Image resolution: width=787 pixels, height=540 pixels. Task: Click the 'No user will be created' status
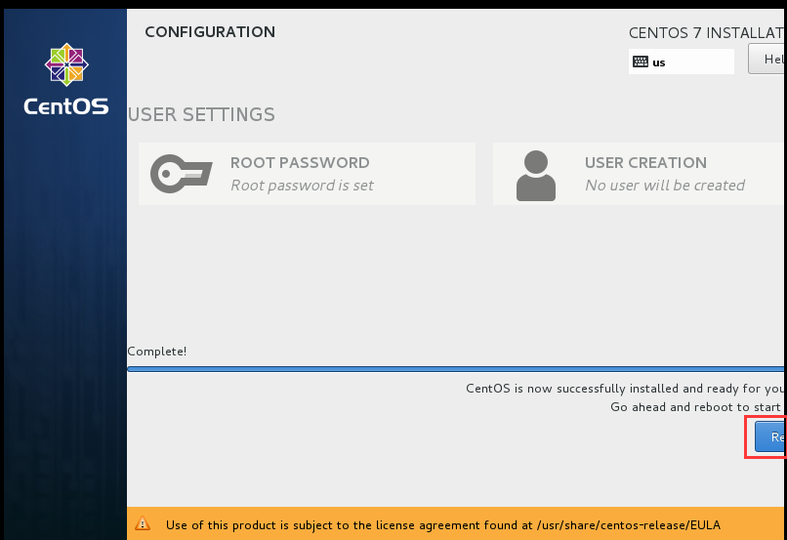click(664, 186)
